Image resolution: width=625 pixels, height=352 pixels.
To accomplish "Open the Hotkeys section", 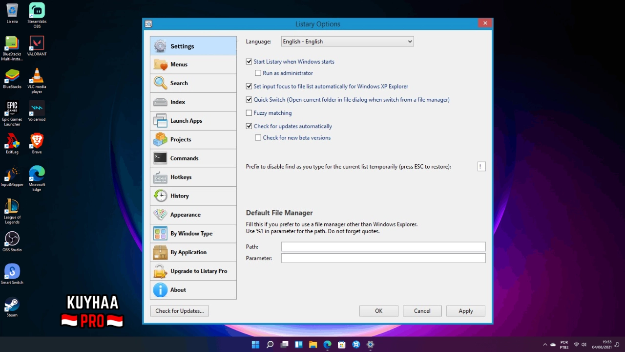I will tap(193, 177).
